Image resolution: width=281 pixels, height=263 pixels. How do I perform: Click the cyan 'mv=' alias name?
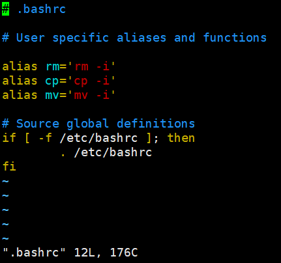[x=55, y=95]
